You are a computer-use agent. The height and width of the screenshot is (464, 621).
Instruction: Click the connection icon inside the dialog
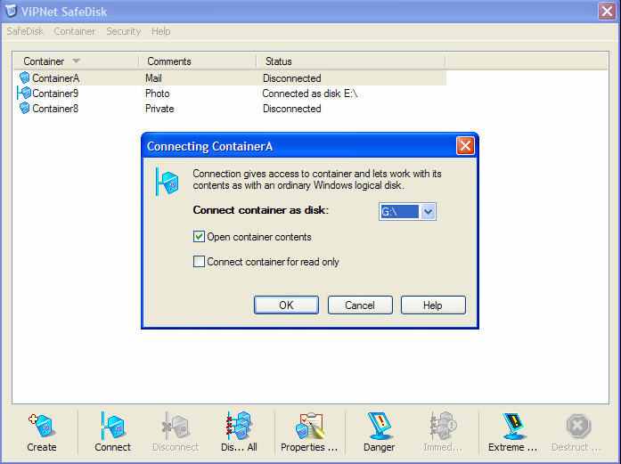pos(167,182)
